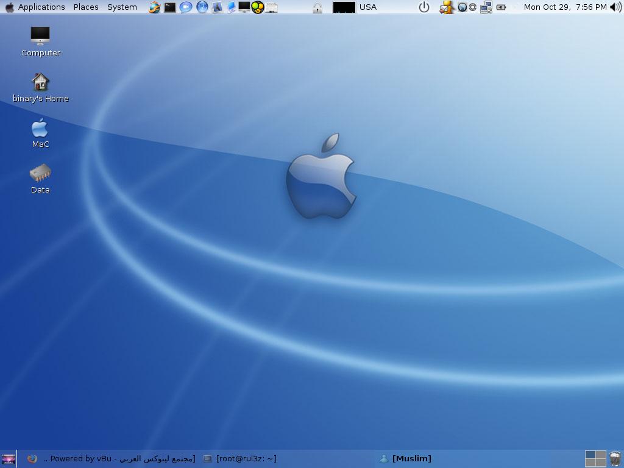Open the network computers tray icon

point(486,7)
